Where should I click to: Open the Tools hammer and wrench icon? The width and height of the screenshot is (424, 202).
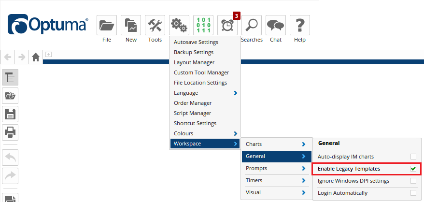tap(155, 25)
